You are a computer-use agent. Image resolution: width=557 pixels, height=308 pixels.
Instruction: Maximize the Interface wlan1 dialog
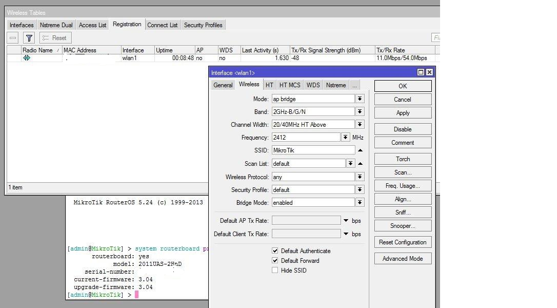[421, 72]
